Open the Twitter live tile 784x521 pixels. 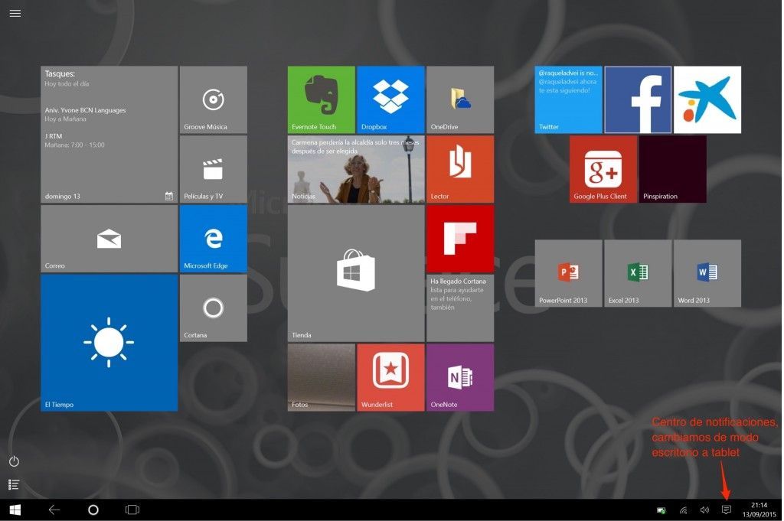(569, 100)
